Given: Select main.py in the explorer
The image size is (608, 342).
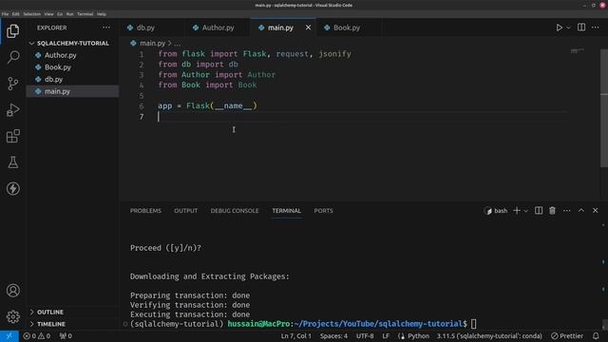Looking at the screenshot, I should pyautogui.click(x=72, y=91).
